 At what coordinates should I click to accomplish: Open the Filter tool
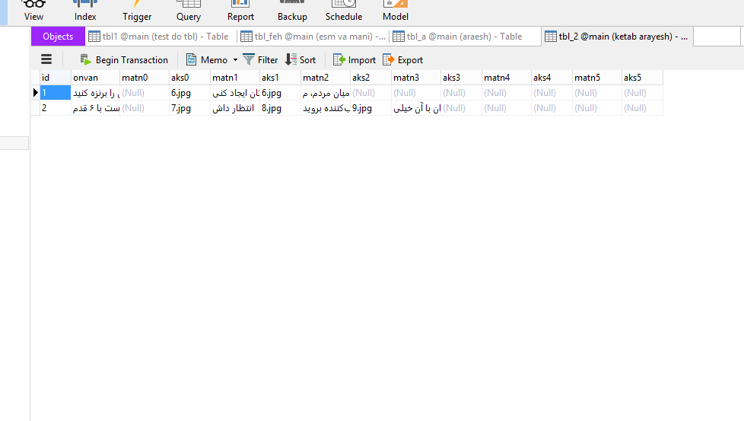[x=260, y=59]
